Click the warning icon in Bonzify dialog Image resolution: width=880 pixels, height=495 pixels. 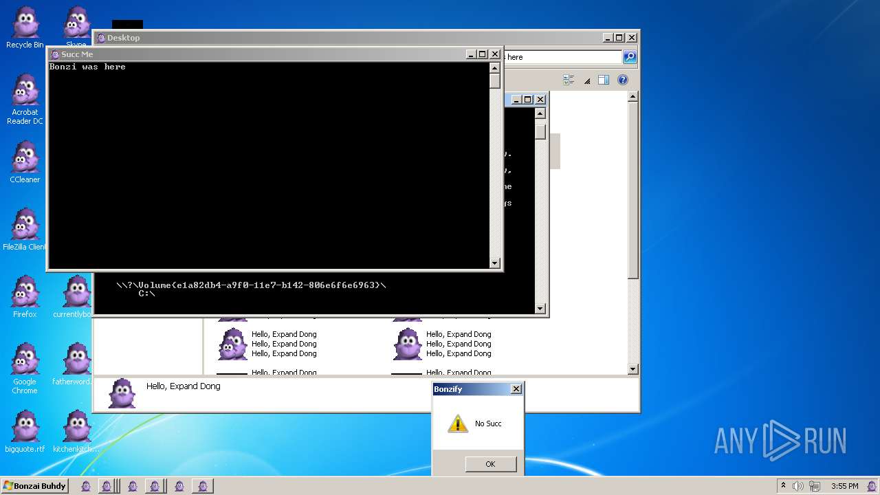458,423
